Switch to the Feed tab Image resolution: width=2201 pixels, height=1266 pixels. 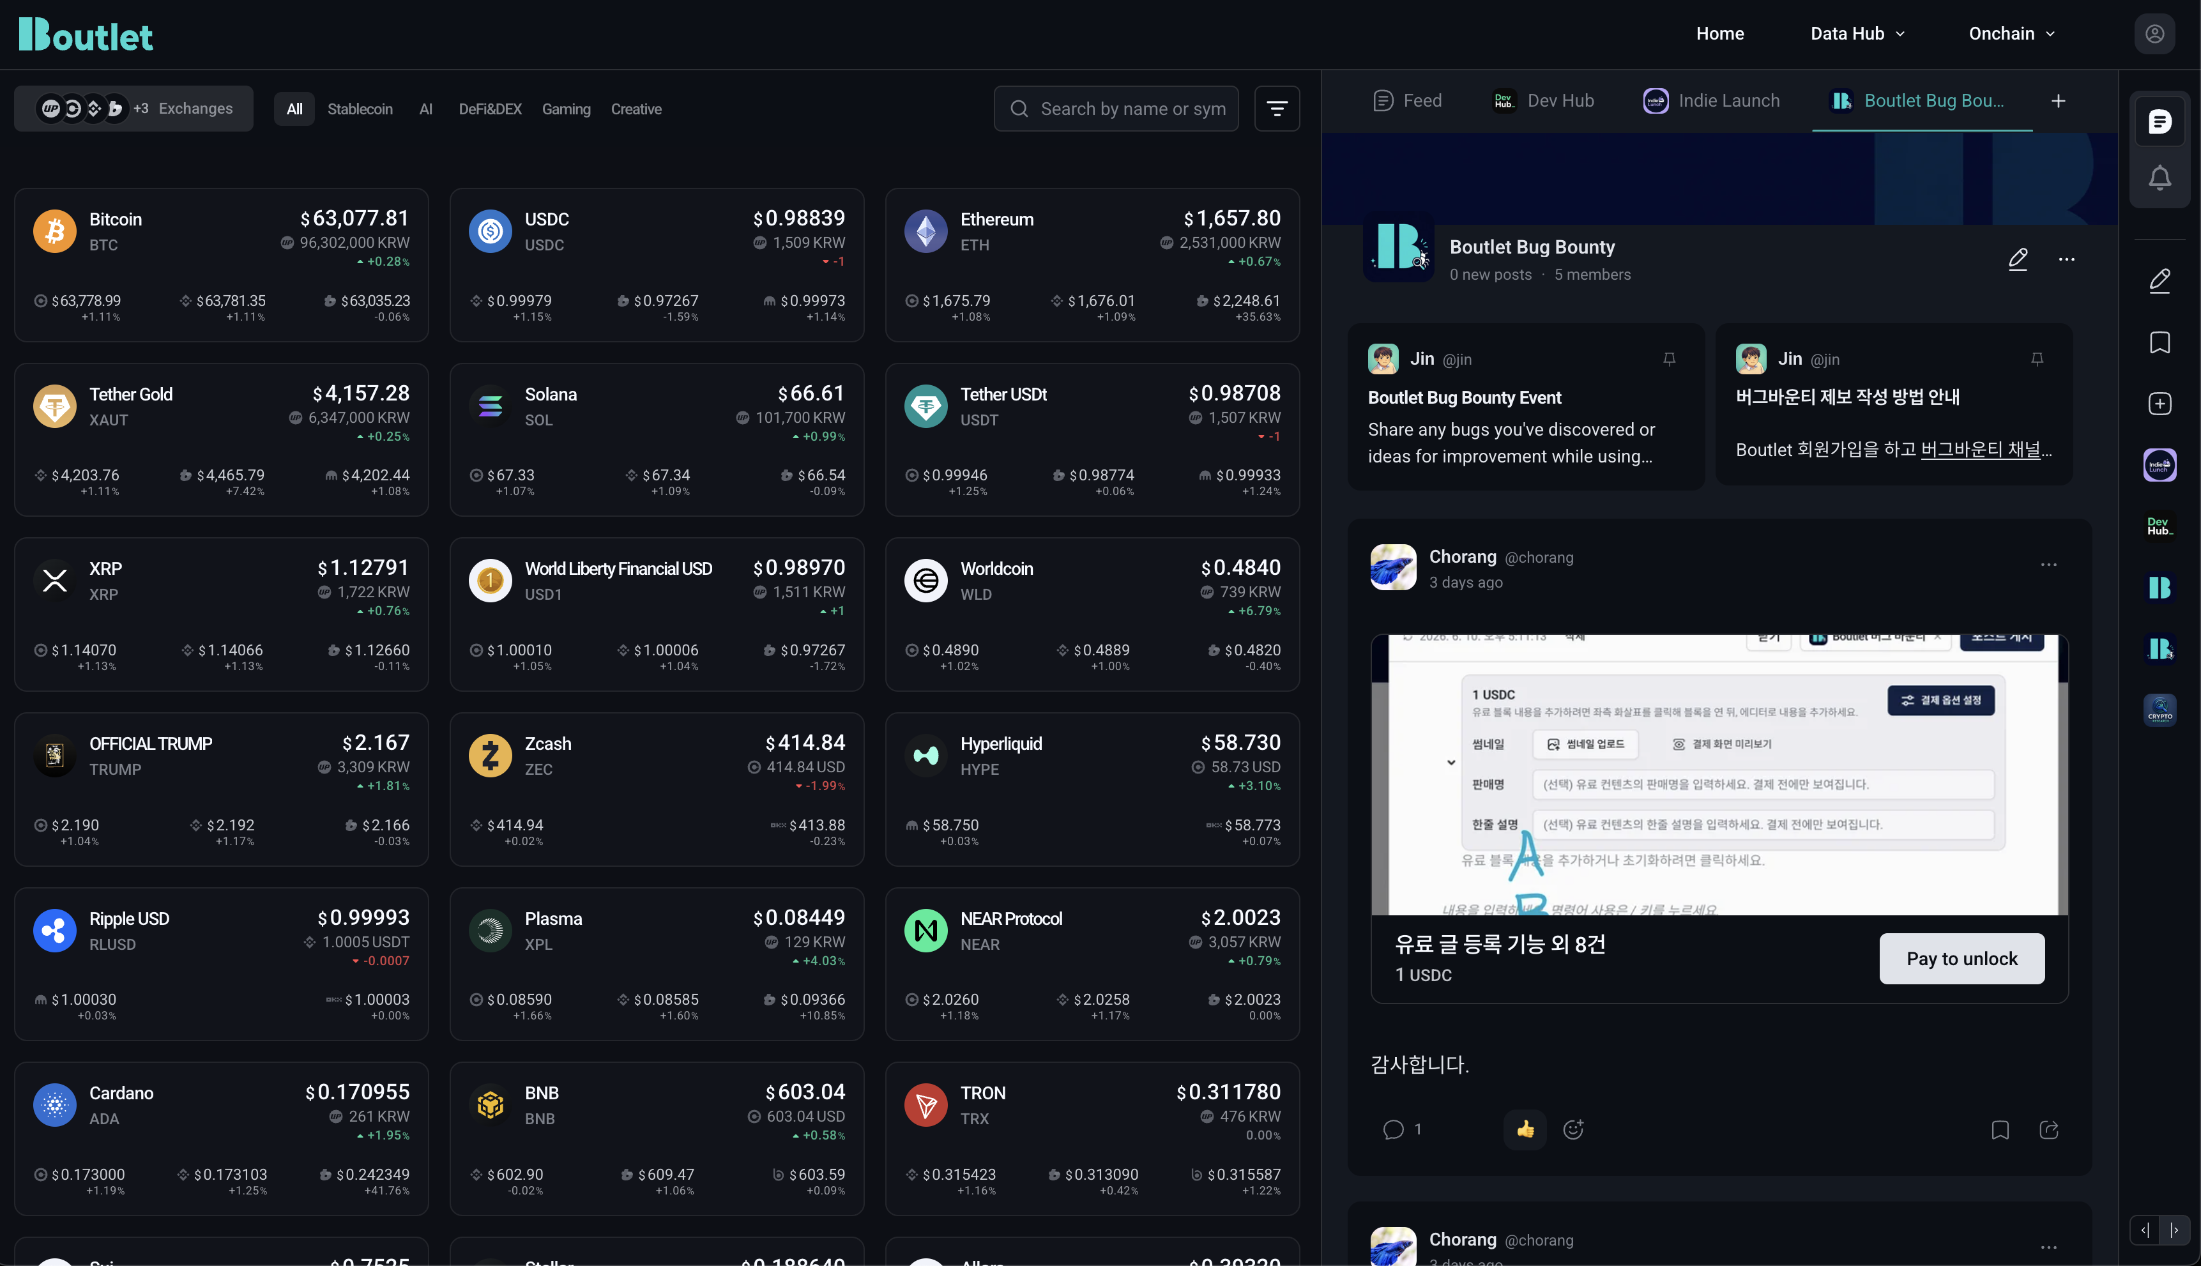tap(1406, 101)
